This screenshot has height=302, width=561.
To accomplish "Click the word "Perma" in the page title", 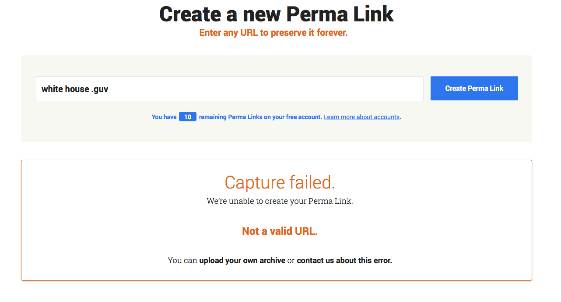I will [312, 14].
